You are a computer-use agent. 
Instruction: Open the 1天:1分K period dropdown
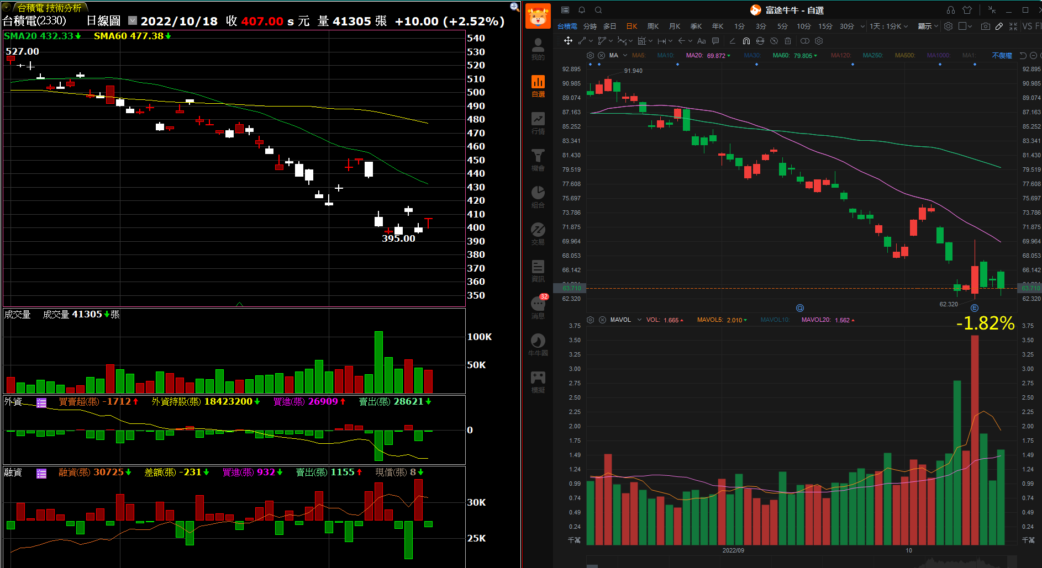[889, 26]
